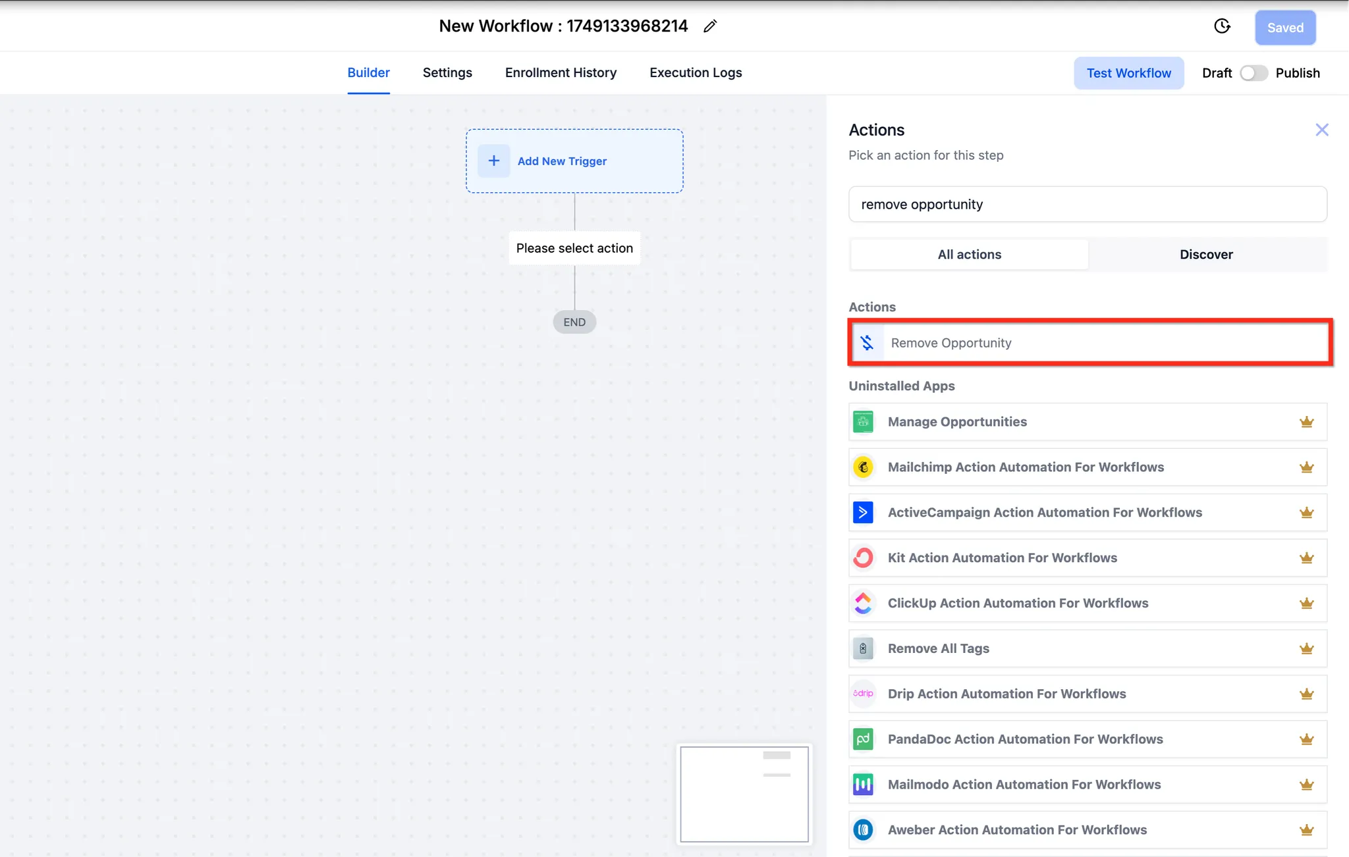This screenshot has width=1349, height=857.
Task: Click the Mailmodo app icon
Action: click(863, 785)
